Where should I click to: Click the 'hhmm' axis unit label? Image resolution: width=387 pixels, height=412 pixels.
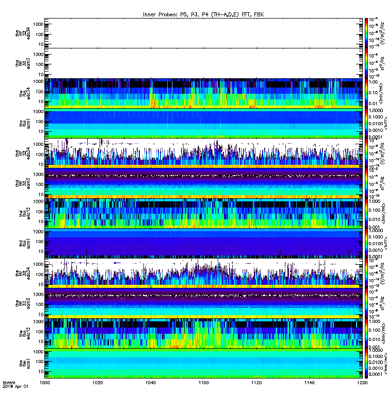pyautogui.click(x=9, y=383)
